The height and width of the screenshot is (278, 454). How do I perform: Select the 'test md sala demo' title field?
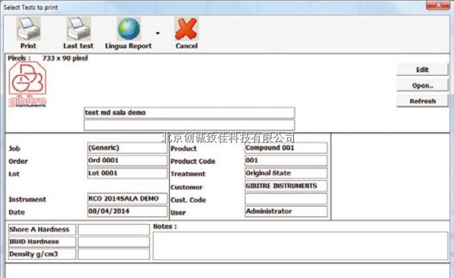pyautogui.click(x=189, y=113)
